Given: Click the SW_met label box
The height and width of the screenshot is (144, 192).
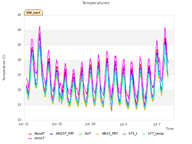Looking at the screenshot, I should coord(33,13).
